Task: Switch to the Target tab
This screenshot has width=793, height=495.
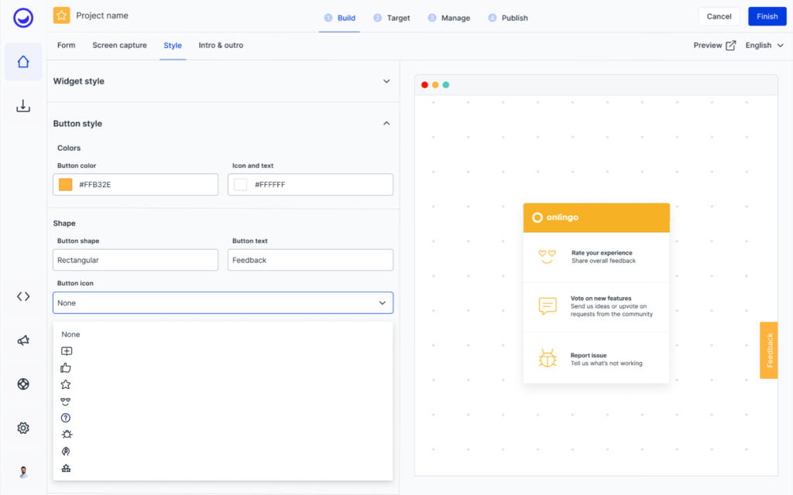Action: 391,17
